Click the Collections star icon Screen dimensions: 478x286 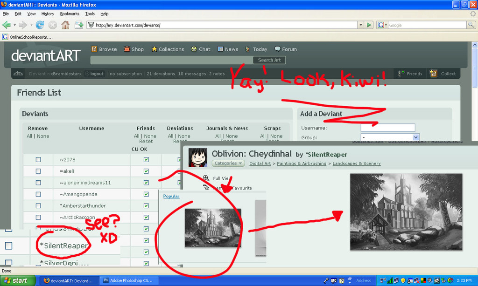154,49
